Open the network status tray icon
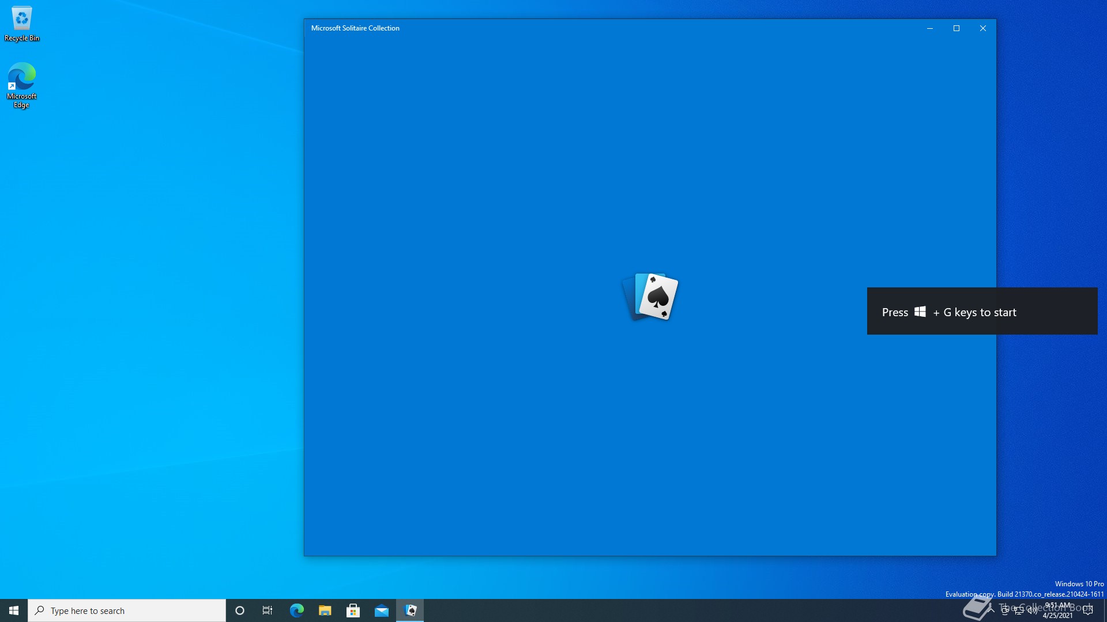Screen dimensions: 1107x622 [1019, 610]
